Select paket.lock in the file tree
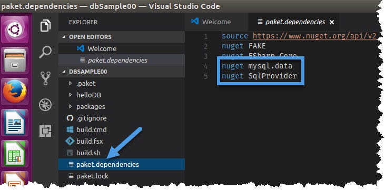 [x=92, y=176]
